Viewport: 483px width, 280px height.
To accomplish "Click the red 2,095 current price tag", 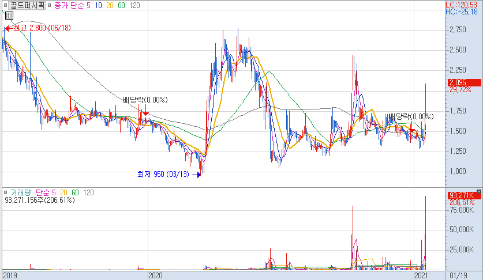I will tap(464, 82).
